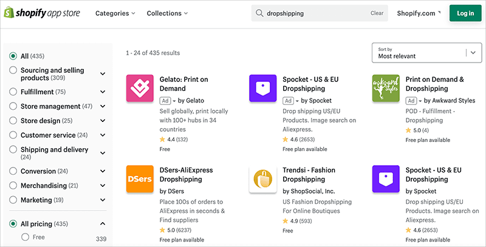
Task: Expand the Marketing category chevron
Action: point(103,200)
